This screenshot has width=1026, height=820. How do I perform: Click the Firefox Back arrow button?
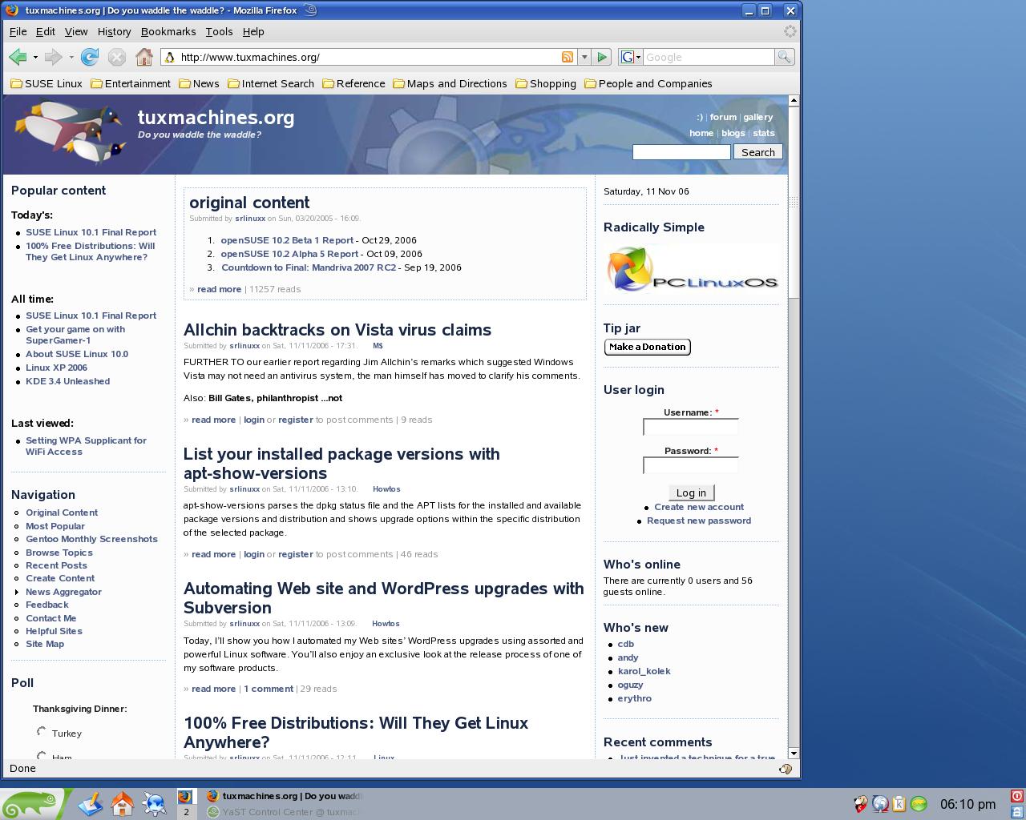tap(18, 57)
